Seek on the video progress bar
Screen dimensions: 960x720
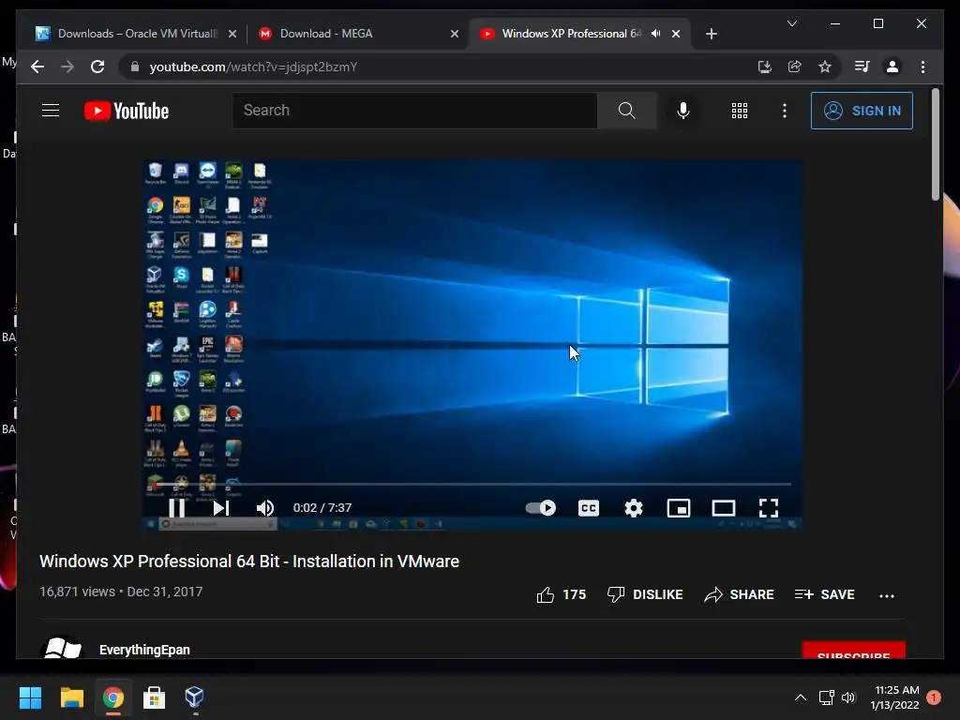[472, 484]
